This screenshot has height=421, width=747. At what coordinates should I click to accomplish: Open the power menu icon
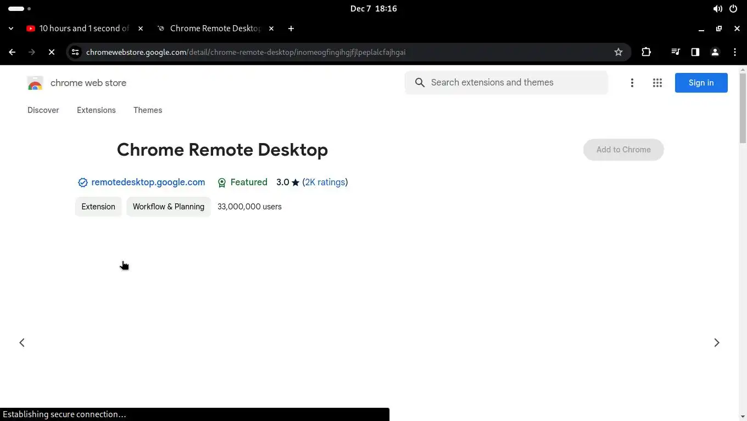pos(733,9)
